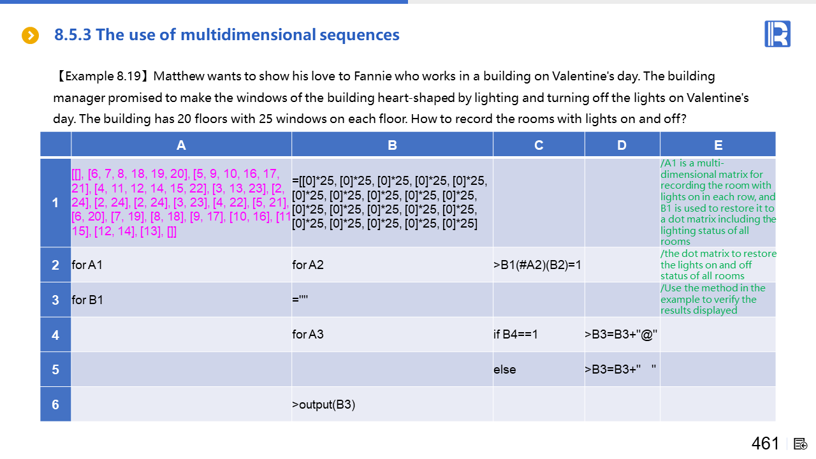Click the blue R logo icon
This screenshot has height=459, width=816.
pos(777,34)
